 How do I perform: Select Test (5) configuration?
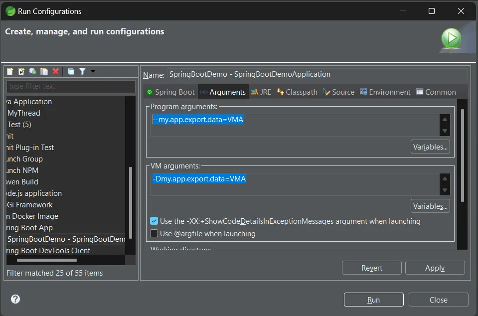[19, 125]
